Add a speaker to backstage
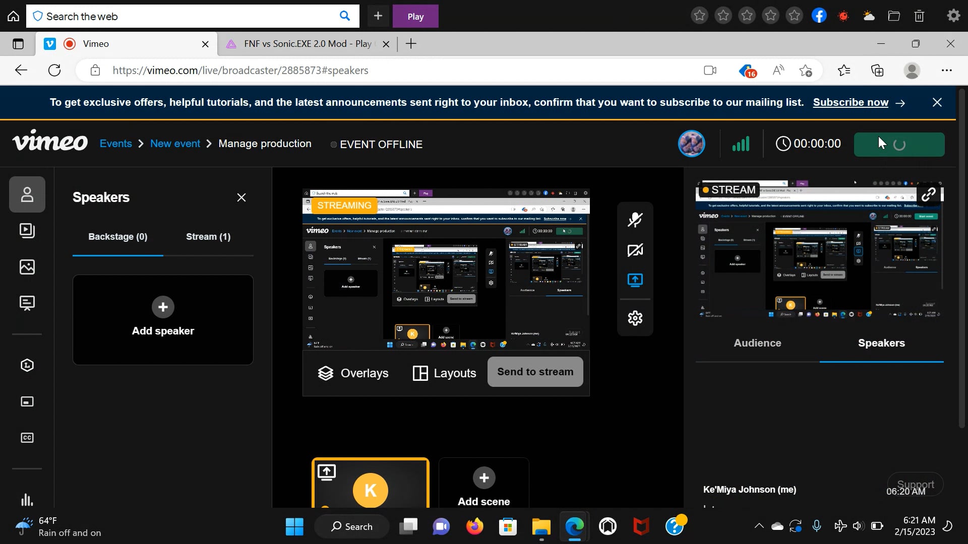 [x=163, y=319]
